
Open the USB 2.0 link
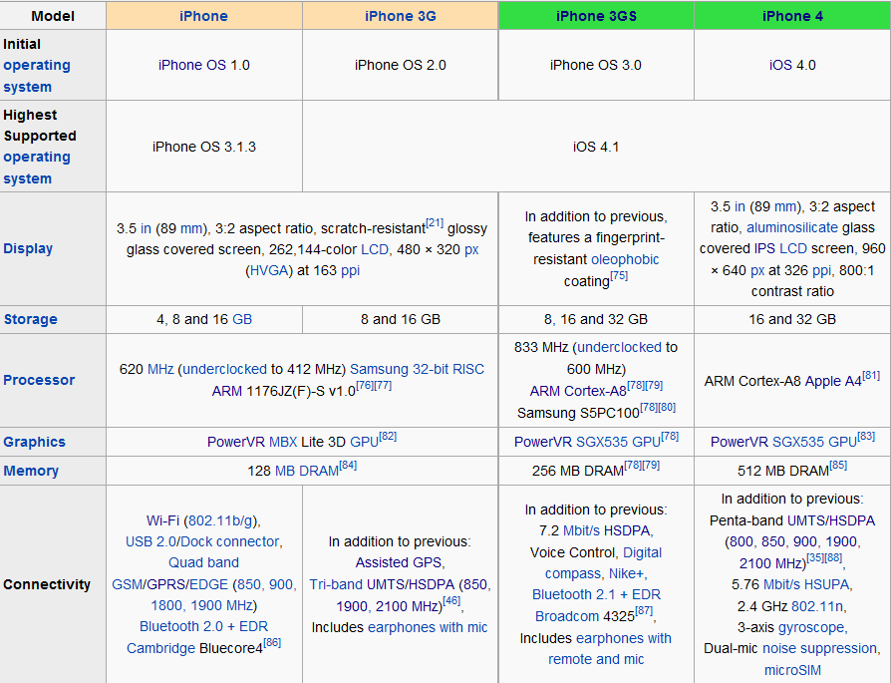coord(150,541)
